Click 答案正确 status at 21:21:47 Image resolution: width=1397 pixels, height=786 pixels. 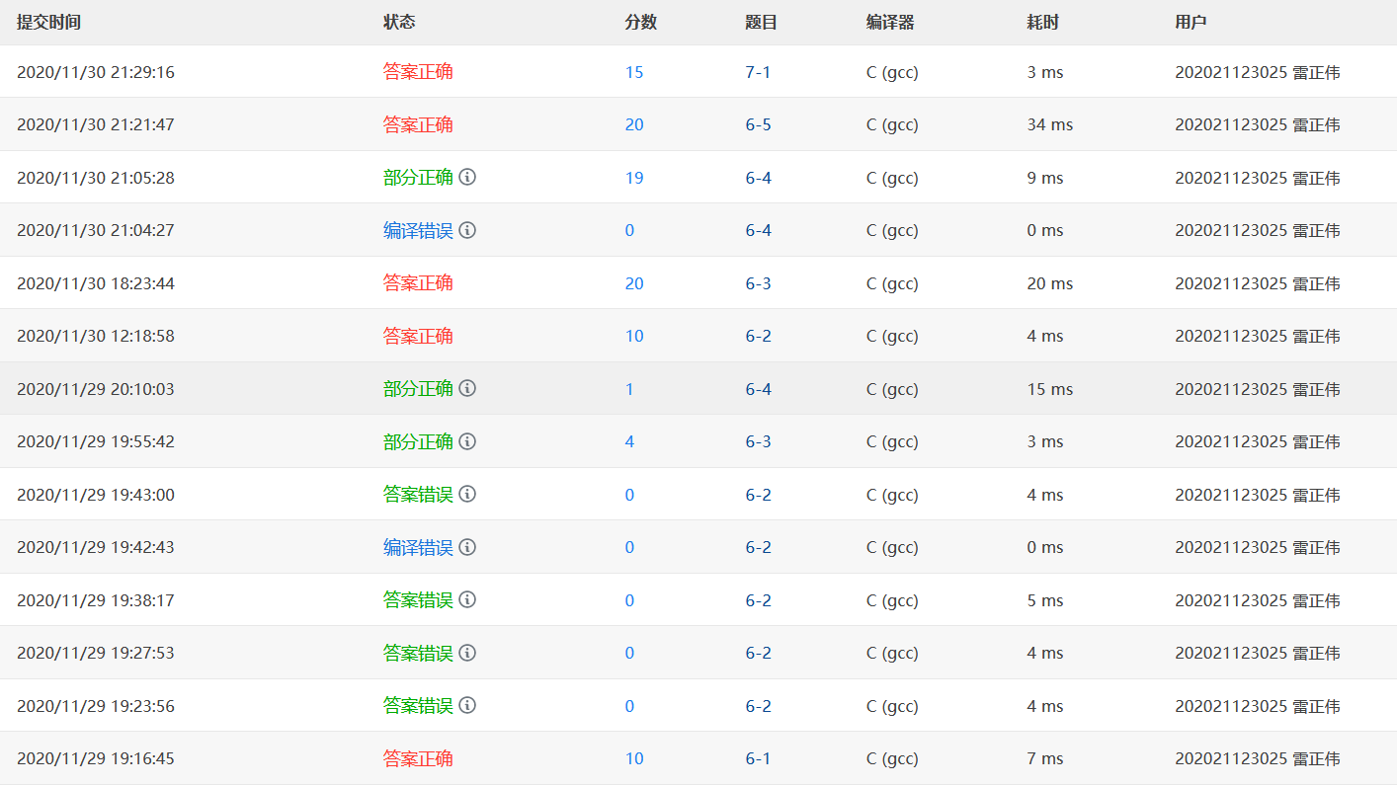pos(418,124)
